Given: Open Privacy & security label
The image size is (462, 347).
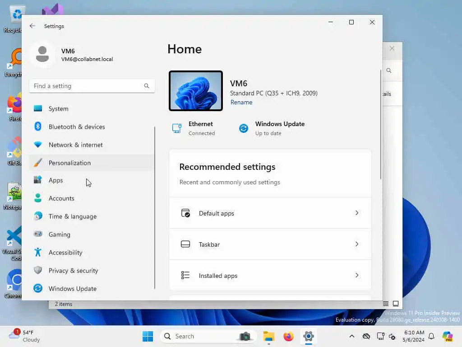Looking at the screenshot, I should point(73,271).
